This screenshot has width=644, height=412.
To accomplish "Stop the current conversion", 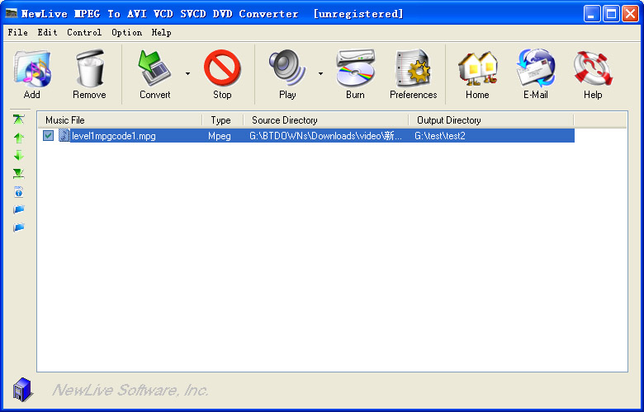I will point(222,74).
